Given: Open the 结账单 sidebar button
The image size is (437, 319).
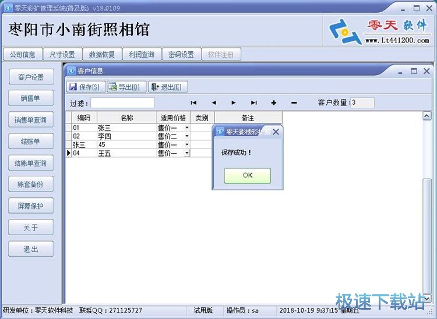Looking at the screenshot, I should tap(31, 141).
